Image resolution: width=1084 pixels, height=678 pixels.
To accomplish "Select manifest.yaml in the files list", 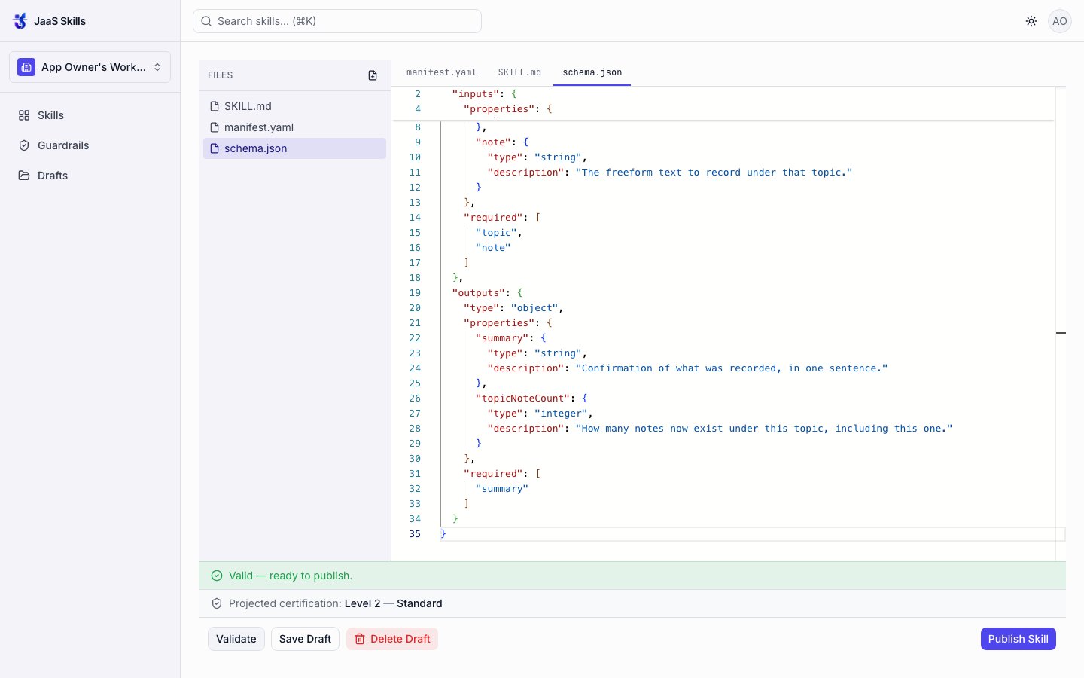I will pyautogui.click(x=294, y=127).
